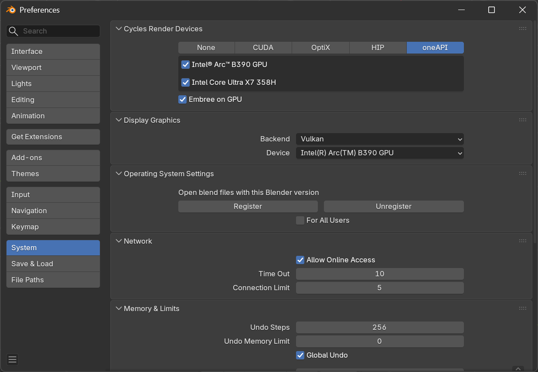Disable Embree on GPU

point(182,99)
